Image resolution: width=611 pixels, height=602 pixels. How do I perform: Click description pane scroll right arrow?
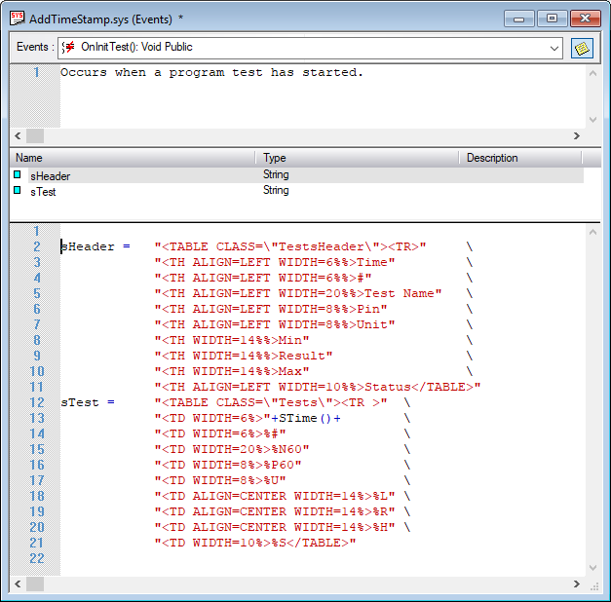(x=577, y=136)
